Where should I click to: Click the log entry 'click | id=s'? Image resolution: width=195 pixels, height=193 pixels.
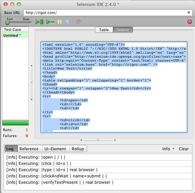click(x=99, y=164)
